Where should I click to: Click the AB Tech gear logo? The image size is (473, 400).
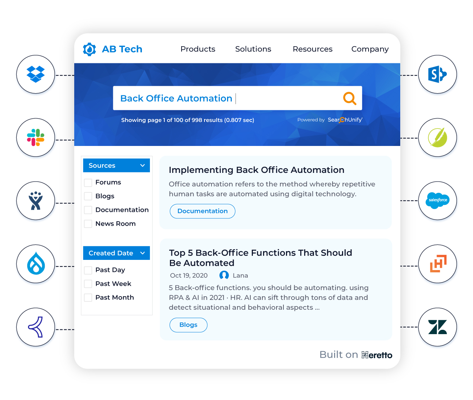click(x=90, y=49)
